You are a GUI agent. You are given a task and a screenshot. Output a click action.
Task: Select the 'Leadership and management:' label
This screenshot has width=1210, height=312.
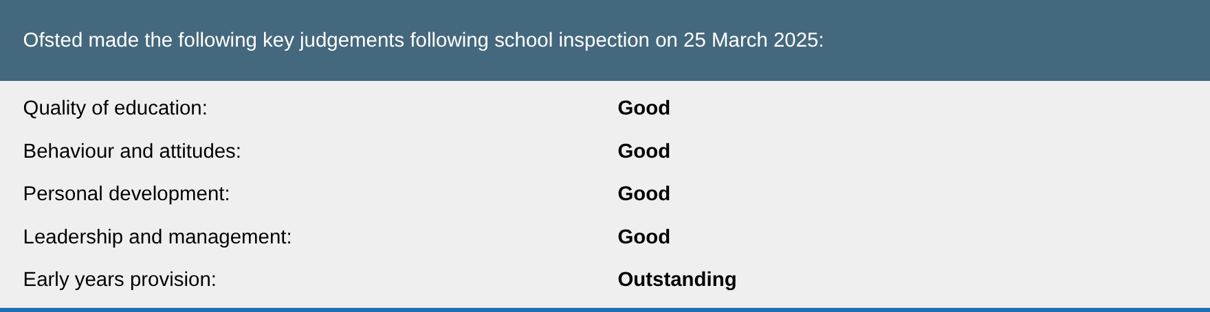pyautogui.click(x=157, y=237)
